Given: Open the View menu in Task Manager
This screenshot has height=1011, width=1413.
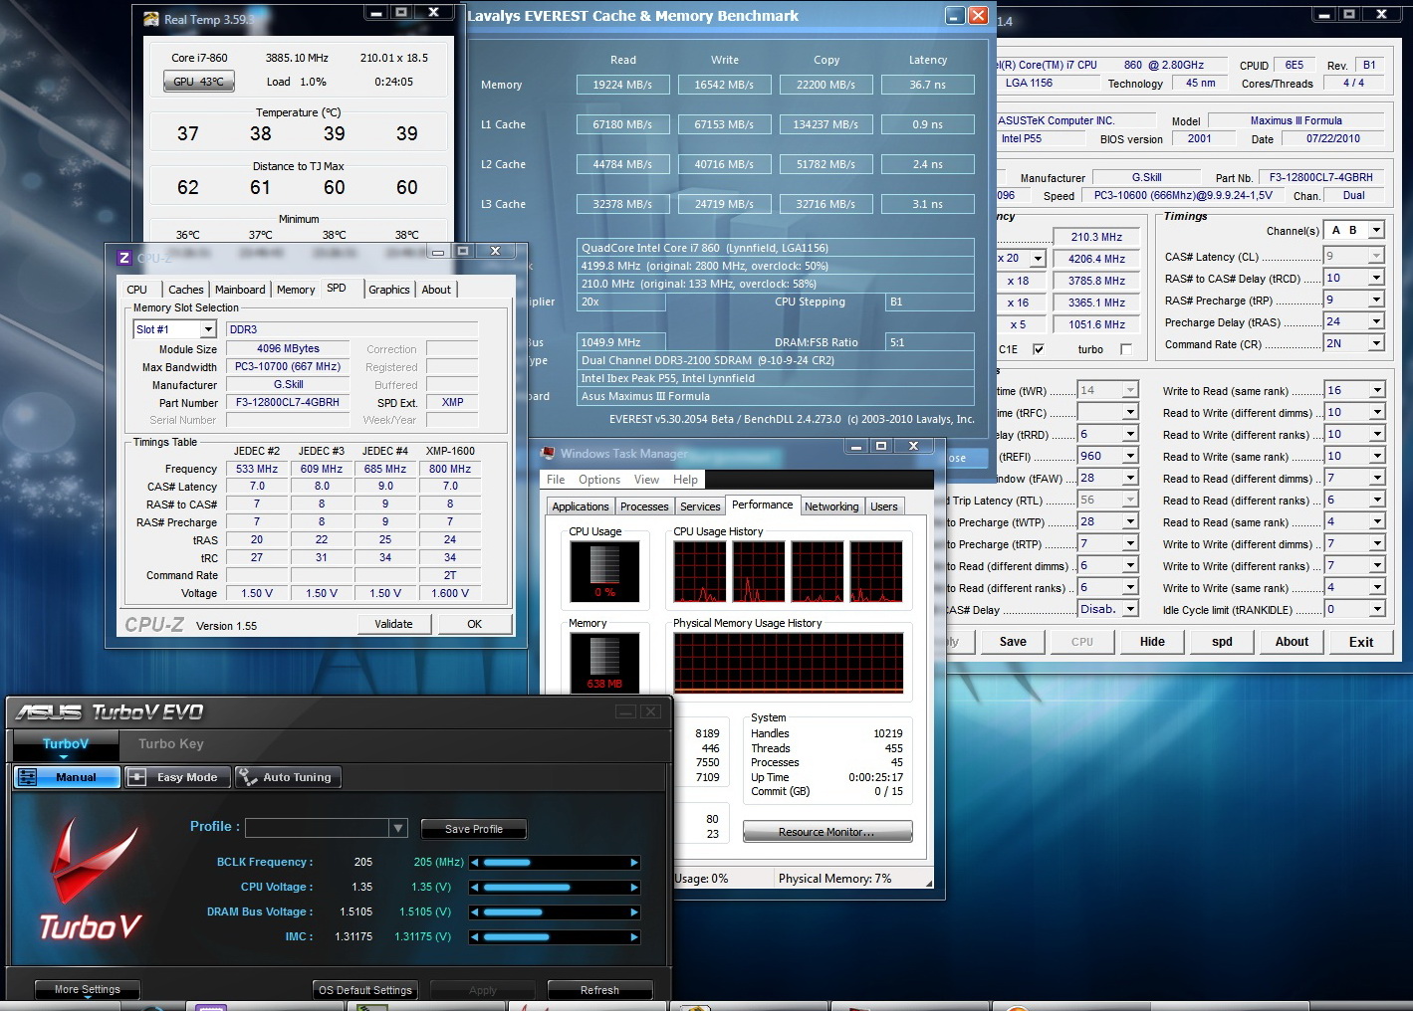Looking at the screenshot, I should click(x=646, y=480).
